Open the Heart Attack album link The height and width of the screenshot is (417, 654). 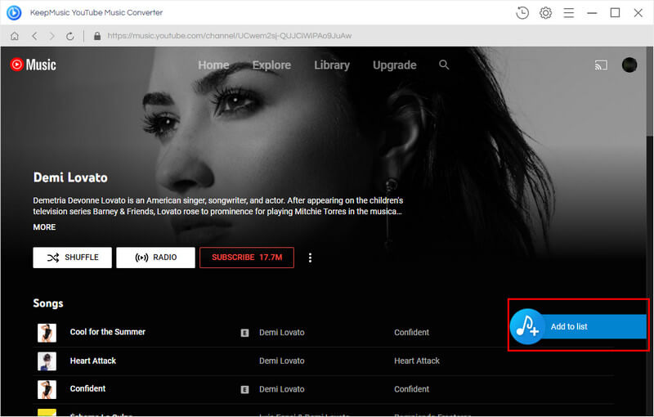point(417,361)
